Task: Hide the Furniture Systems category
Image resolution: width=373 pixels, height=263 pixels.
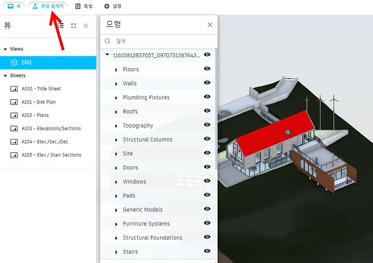Action: (x=207, y=223)
